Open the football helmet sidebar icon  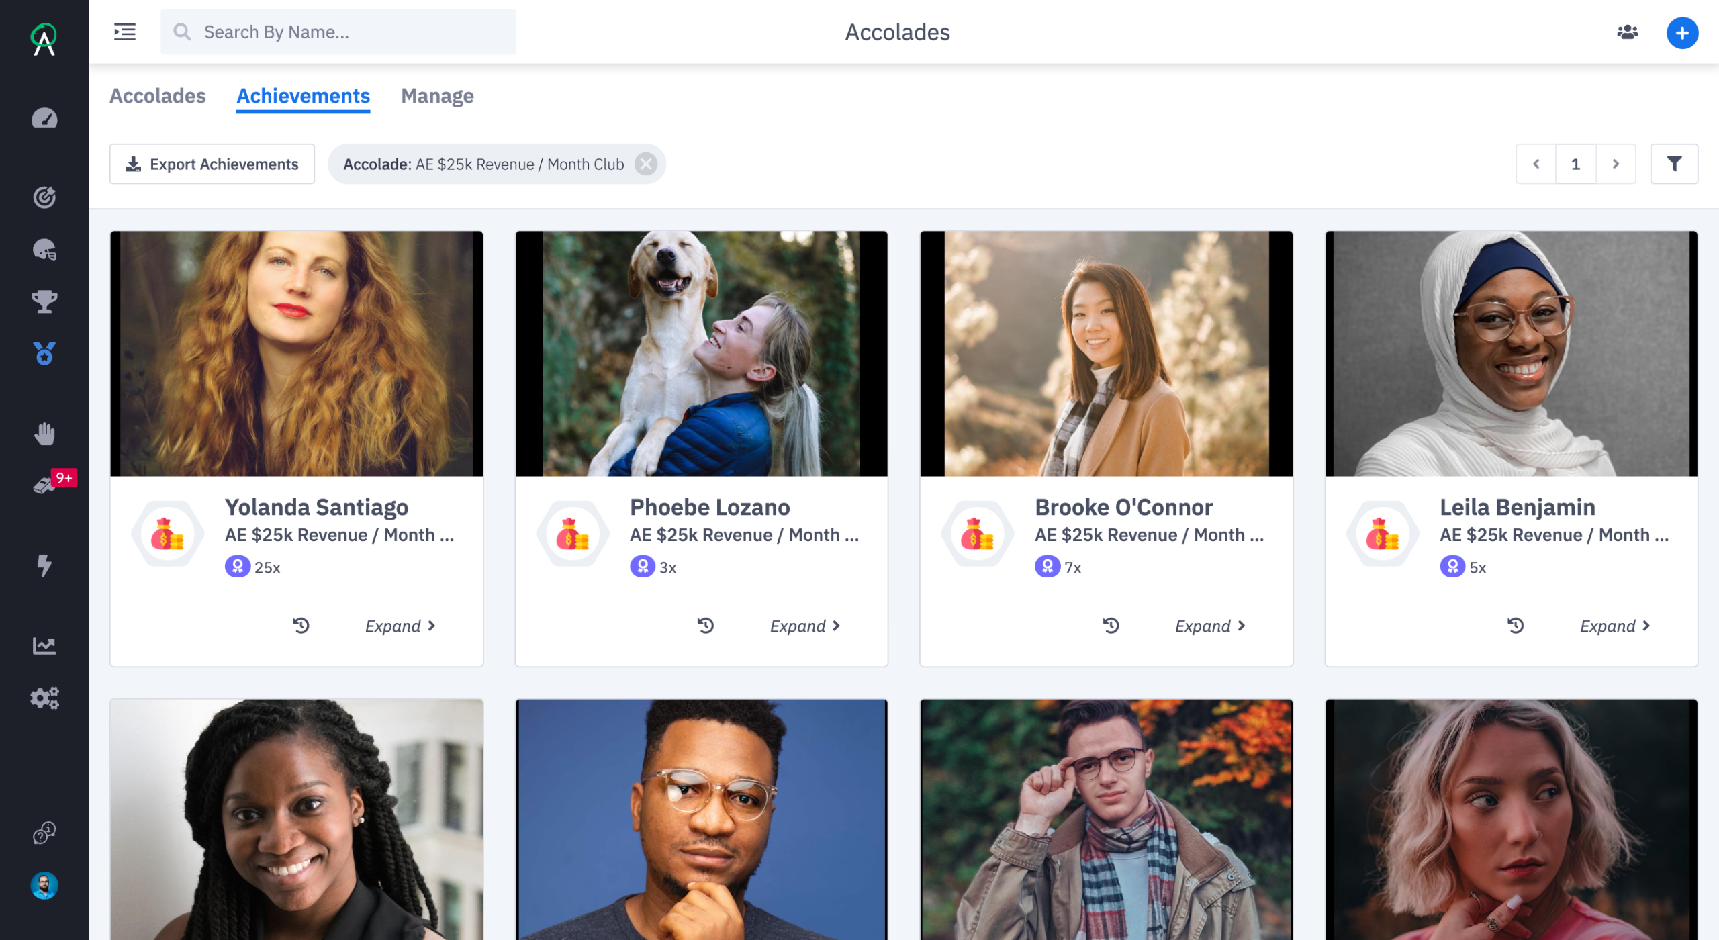(x=44, y=250)
